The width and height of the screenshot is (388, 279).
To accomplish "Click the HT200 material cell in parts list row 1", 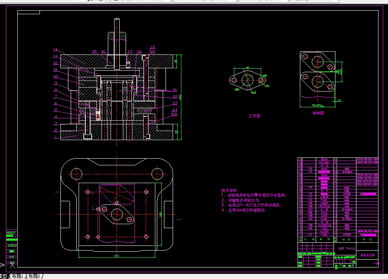I will pyautogui.click(x=347, y=234).
